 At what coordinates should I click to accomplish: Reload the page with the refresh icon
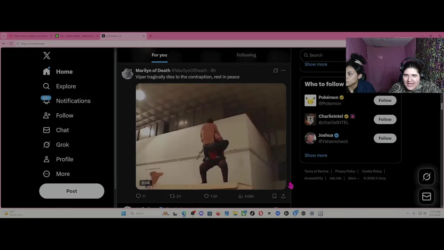[x=11, y=43]
